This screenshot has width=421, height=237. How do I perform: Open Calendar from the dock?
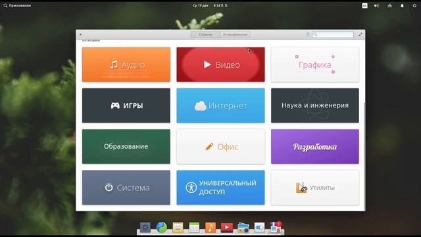click(x=194, y=227)
